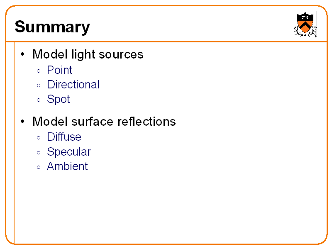Click the Princeton shield logo
Screen dimensions: 332x249
pos(305,24)
